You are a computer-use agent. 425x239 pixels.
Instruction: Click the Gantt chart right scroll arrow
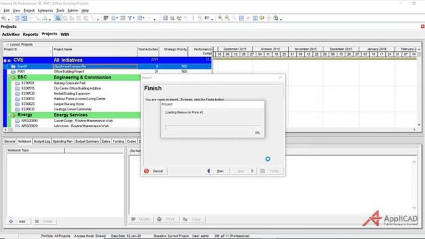414,129
